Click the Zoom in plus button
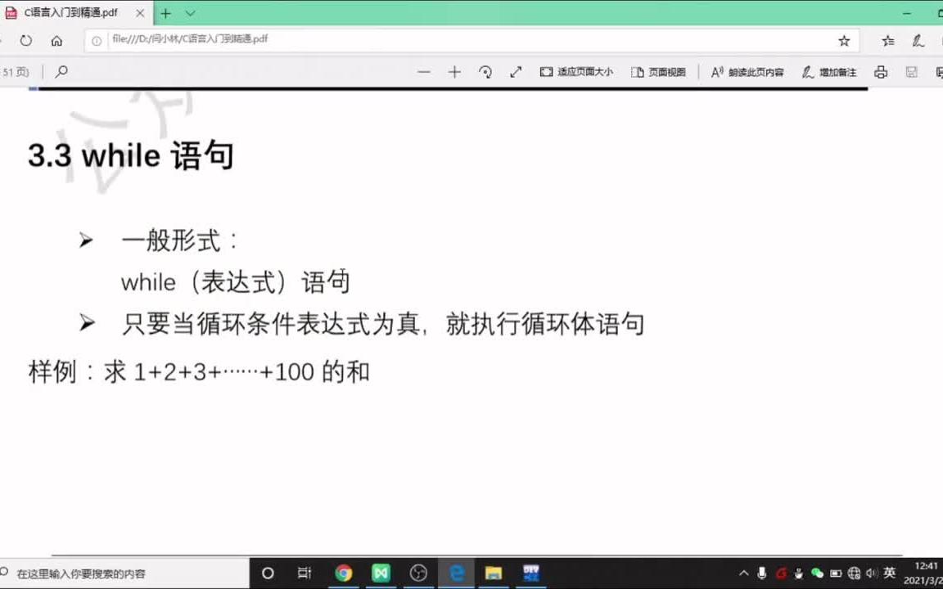The height and width of the screenshot is (589, 943). click(454, 72)
